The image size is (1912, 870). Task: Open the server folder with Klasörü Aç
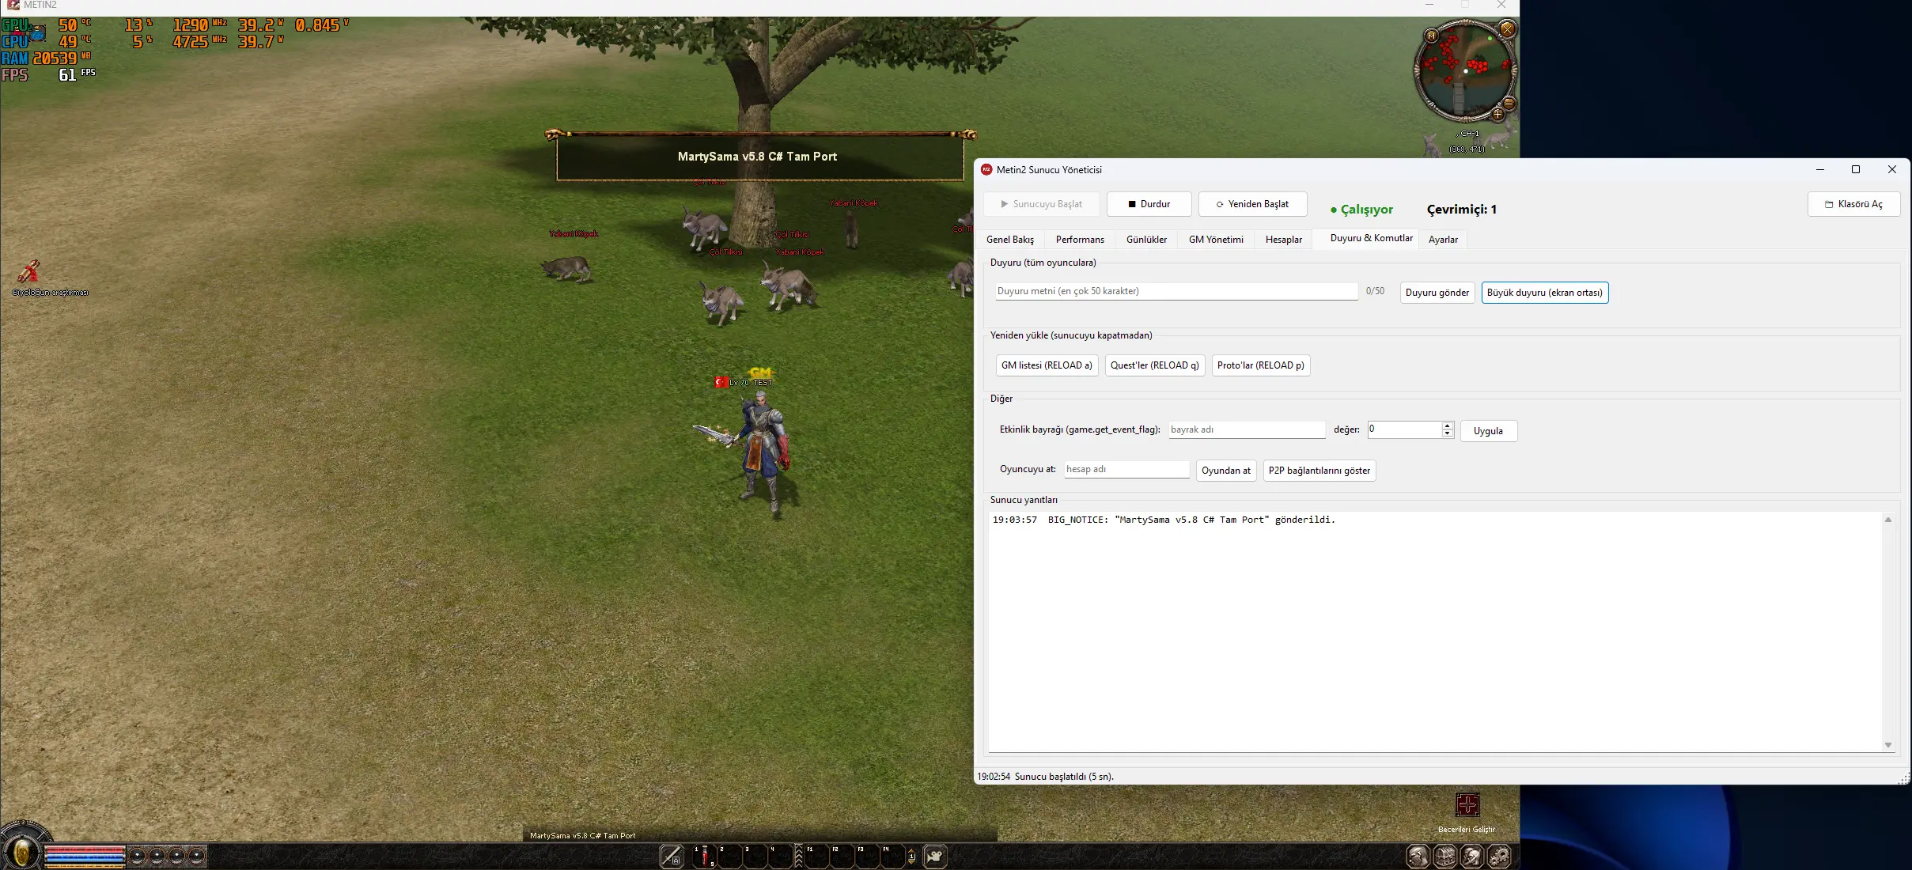click(1853, 204)
